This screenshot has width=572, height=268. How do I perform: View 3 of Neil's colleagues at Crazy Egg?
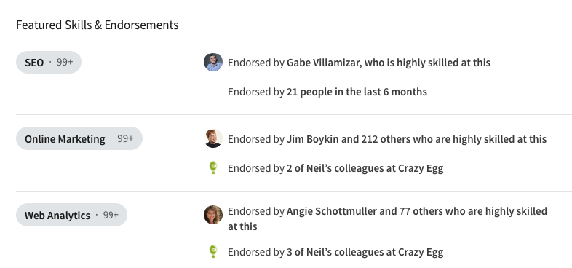365,252
